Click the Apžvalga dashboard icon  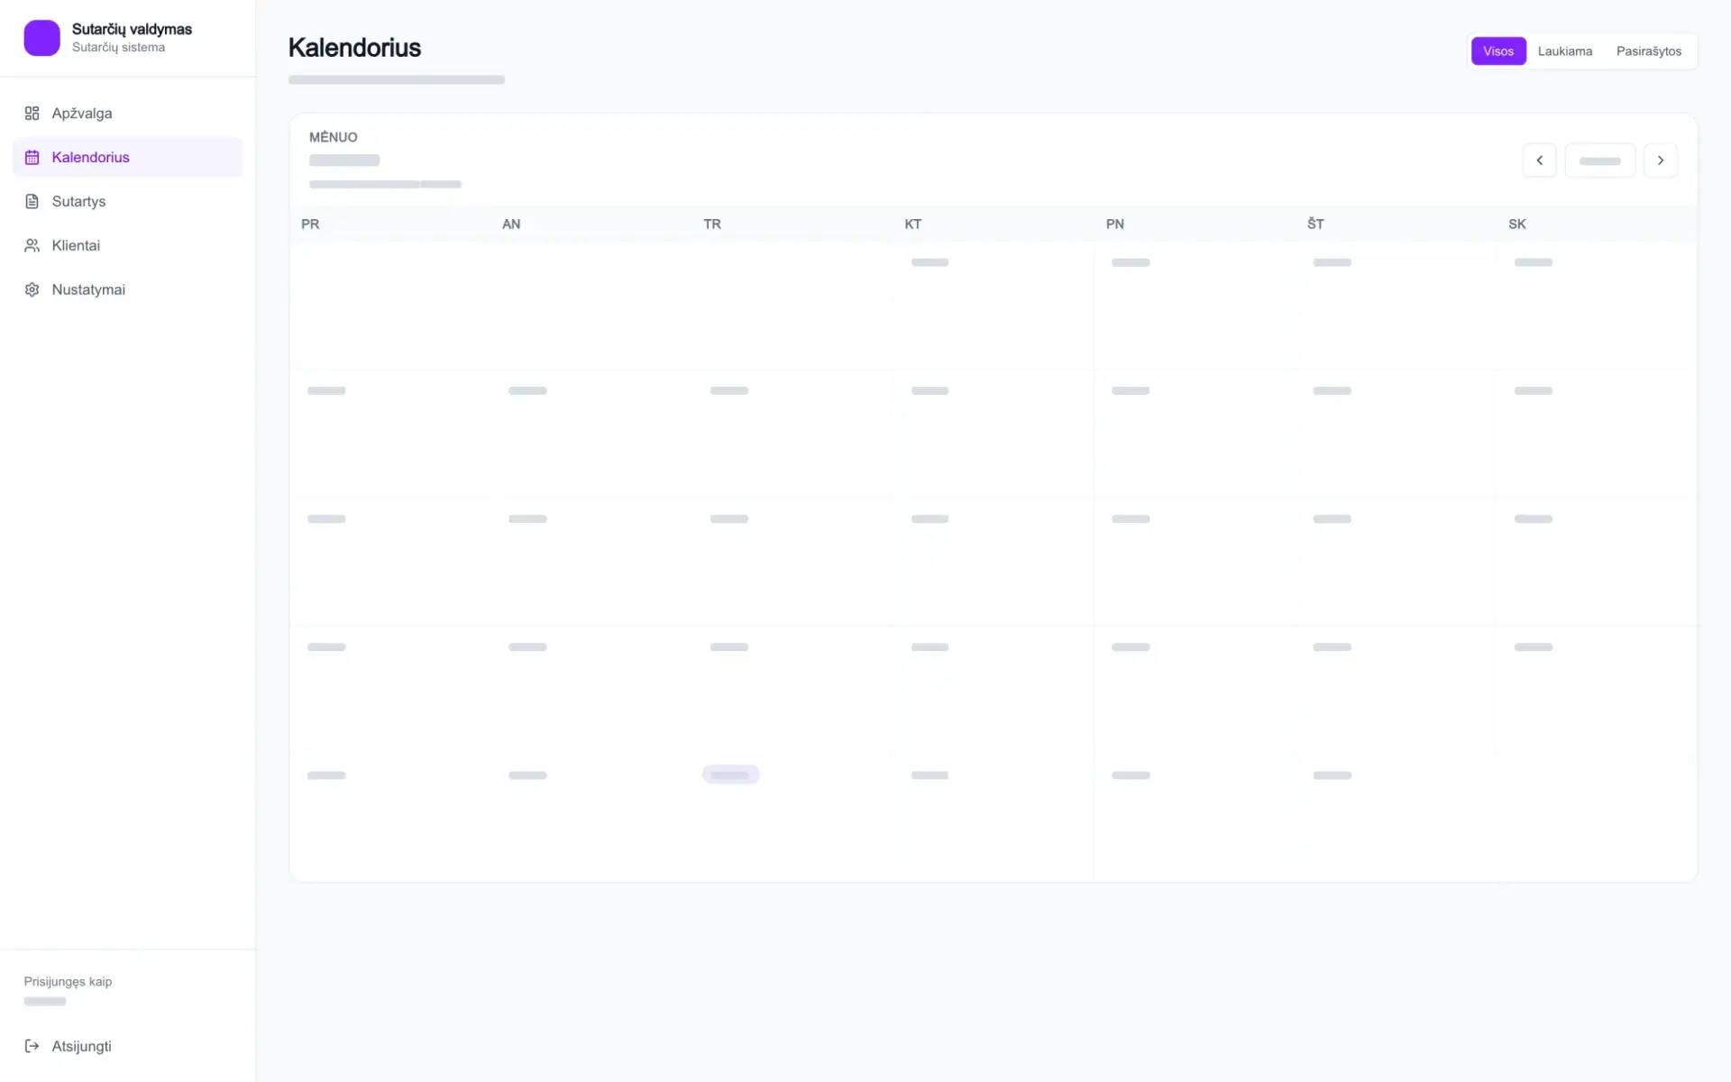32,113
